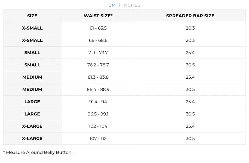Click the Measure Around Belly Button note

pos(37,152)
